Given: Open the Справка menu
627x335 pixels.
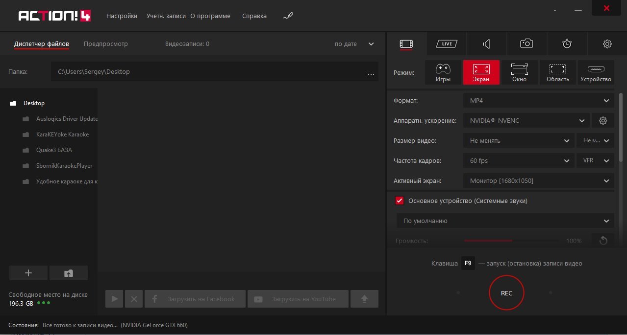Looking at the screenshot, I should coord(254,16).
